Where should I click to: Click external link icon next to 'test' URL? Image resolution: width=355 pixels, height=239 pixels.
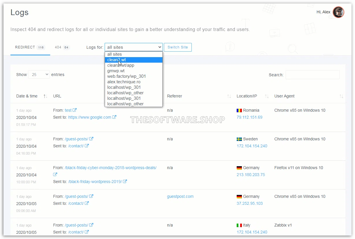click(x=75, y=110)
